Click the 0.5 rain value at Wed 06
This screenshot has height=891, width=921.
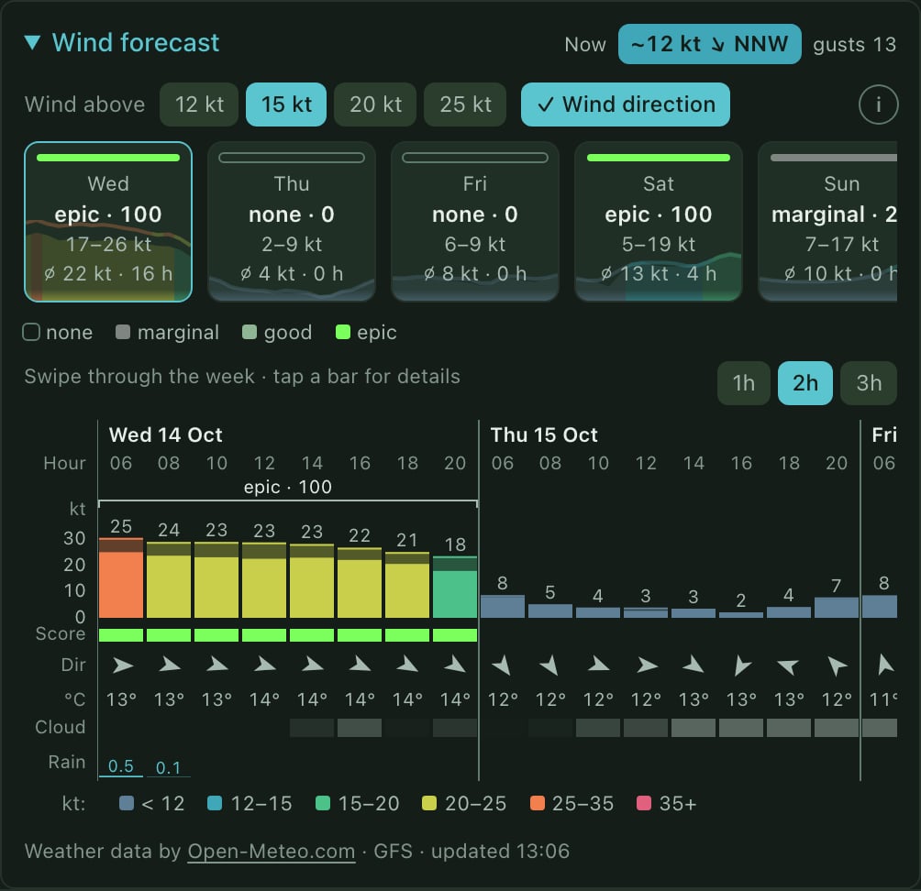click(121, 766)
